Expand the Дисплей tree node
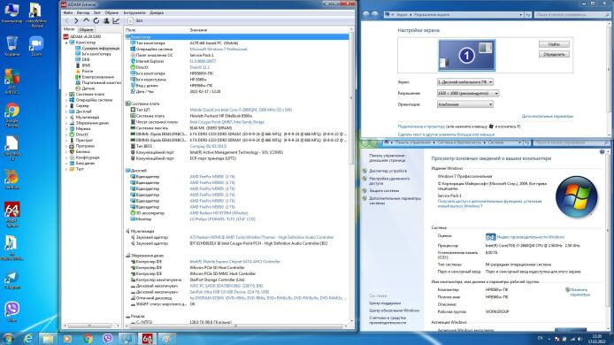The height and width of the screenshot is (345, 614). [x=66, y=111]
